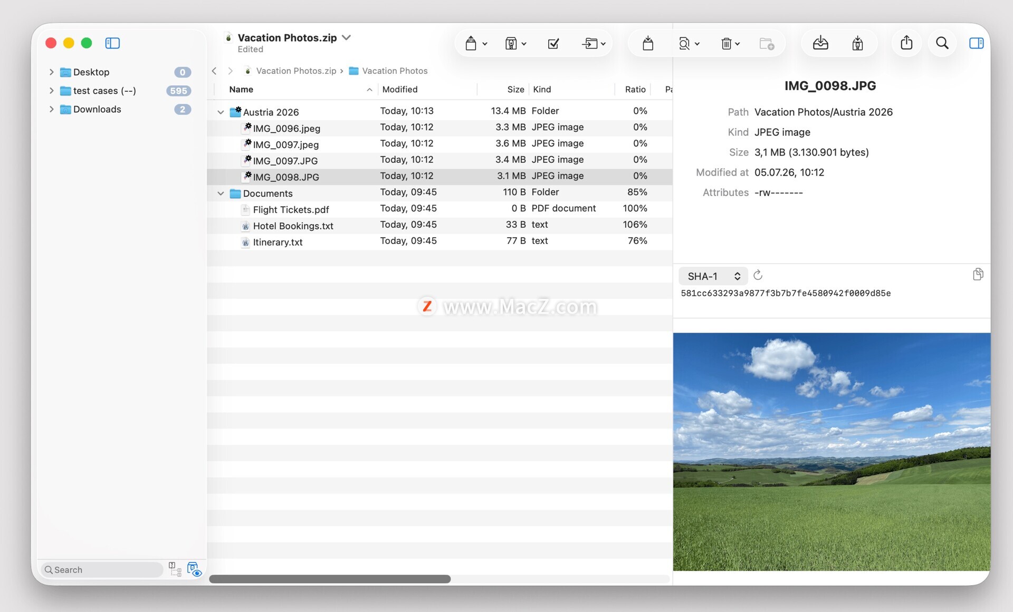
Task: Select test cases (--) label in sidebar
Action: [104, 91]
